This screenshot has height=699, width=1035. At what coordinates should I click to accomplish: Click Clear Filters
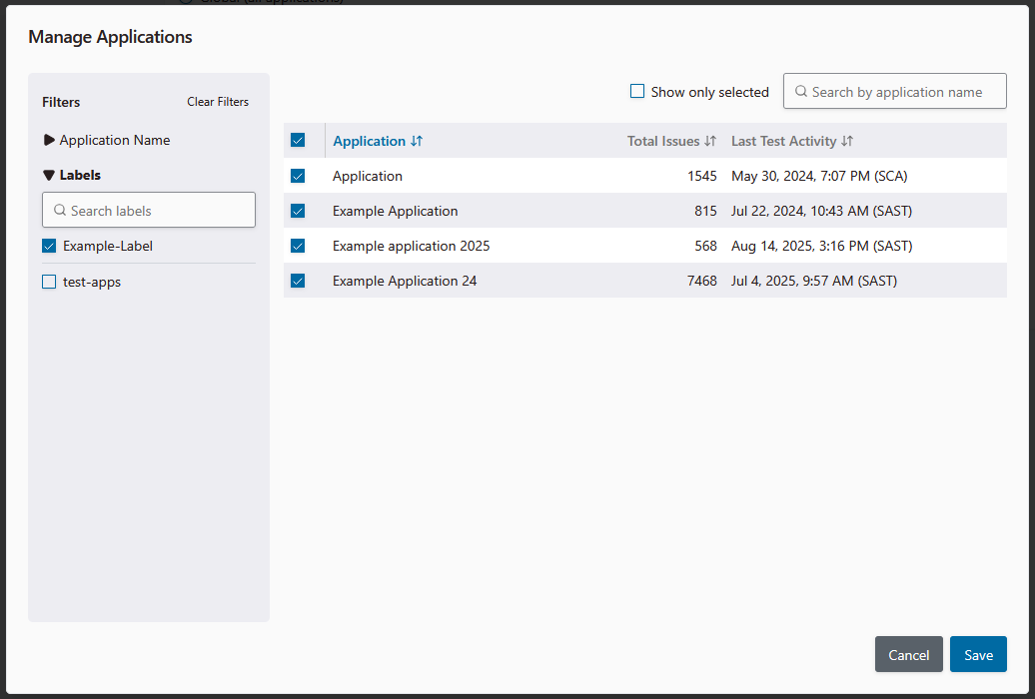tap(217, 101)
